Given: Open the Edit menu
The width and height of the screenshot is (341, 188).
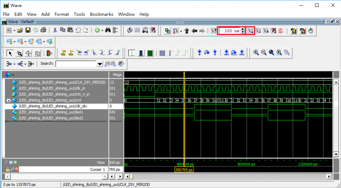Looking at the screenshot, I should tap(18, 14).
